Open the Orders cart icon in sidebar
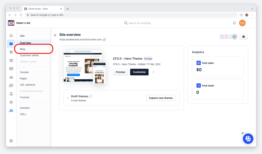Image resolution: width=262 pixels, height=154 pixels. coord(11,60)
